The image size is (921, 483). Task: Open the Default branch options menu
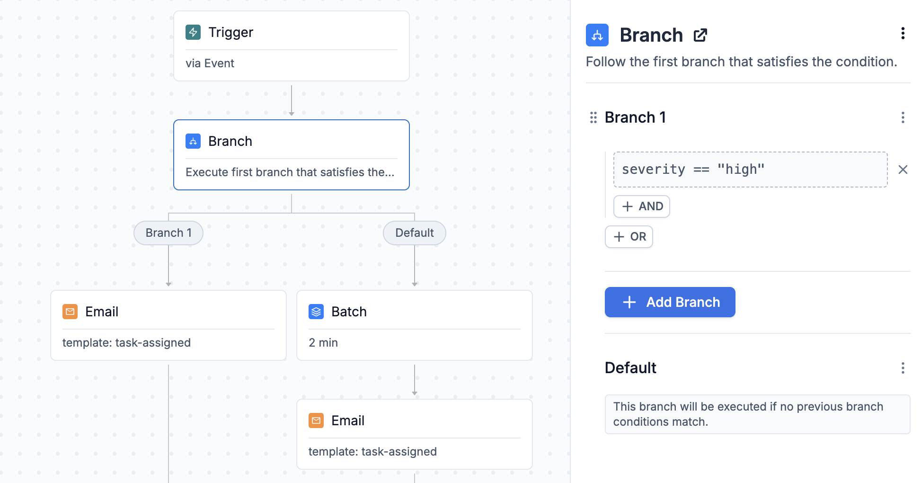click(903, 368)
